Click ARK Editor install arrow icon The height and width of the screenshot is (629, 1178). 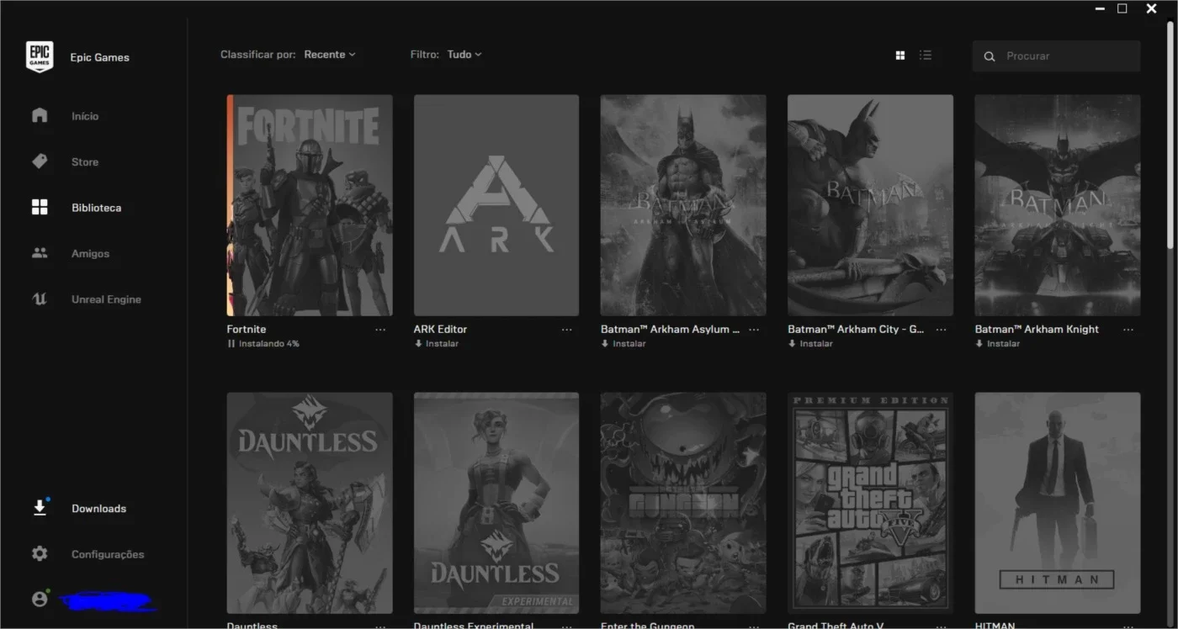(x=418, y=344)
